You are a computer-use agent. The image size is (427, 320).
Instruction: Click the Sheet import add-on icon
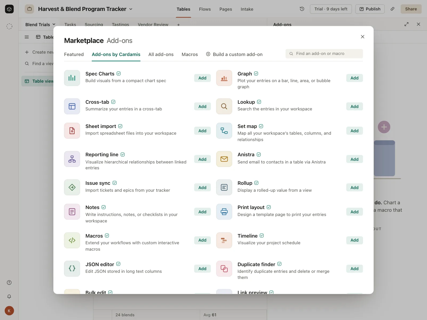72,131
